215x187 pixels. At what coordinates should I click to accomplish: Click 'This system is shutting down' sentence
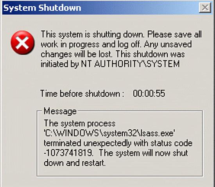[93, 34]
